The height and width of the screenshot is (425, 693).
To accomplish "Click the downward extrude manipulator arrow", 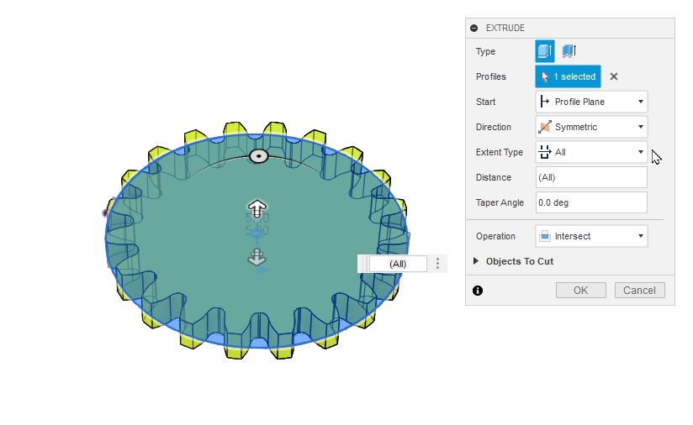I will tap(257, 256).
